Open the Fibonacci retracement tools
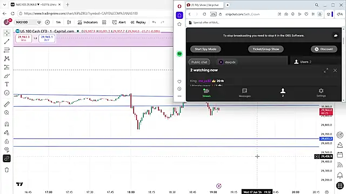This screenshot has height=194, width=346. pyautogui.click(x=7, y=50)
